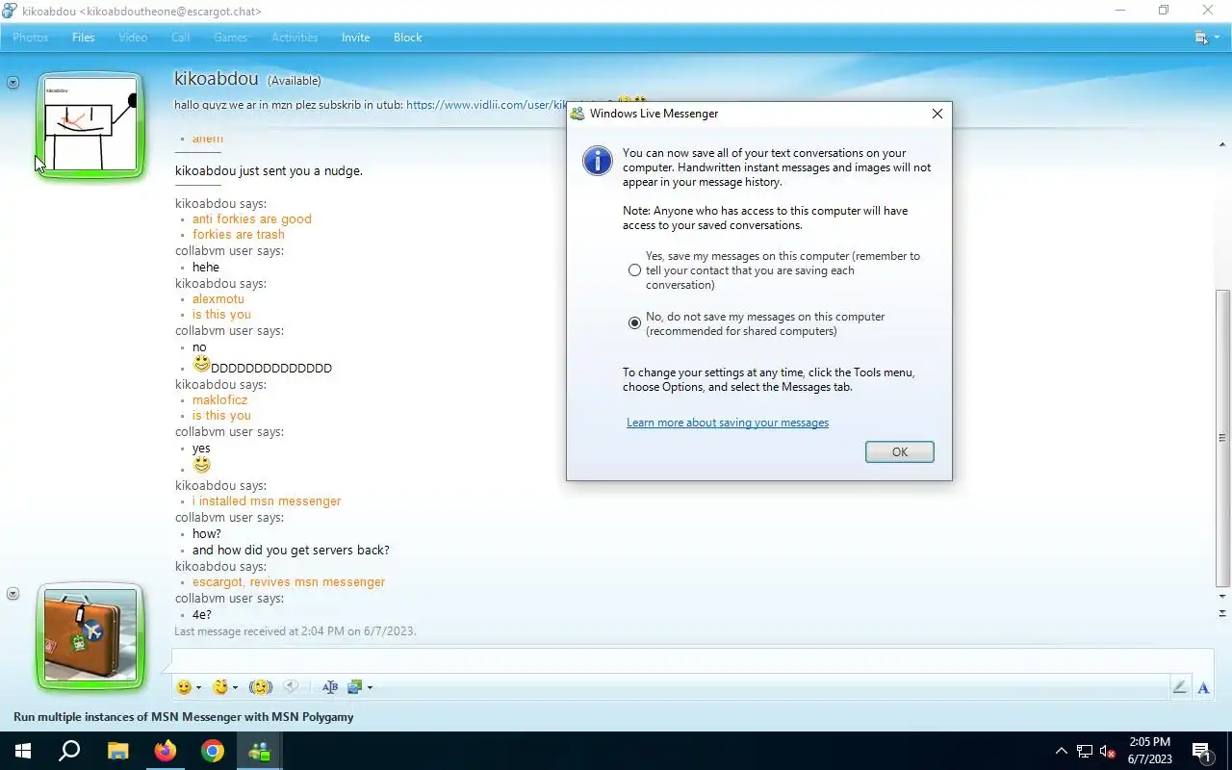Screen dimensions: 1232x770
Task: Click 'and how did you get servers back?' message
Action: [x=291, y=550]
